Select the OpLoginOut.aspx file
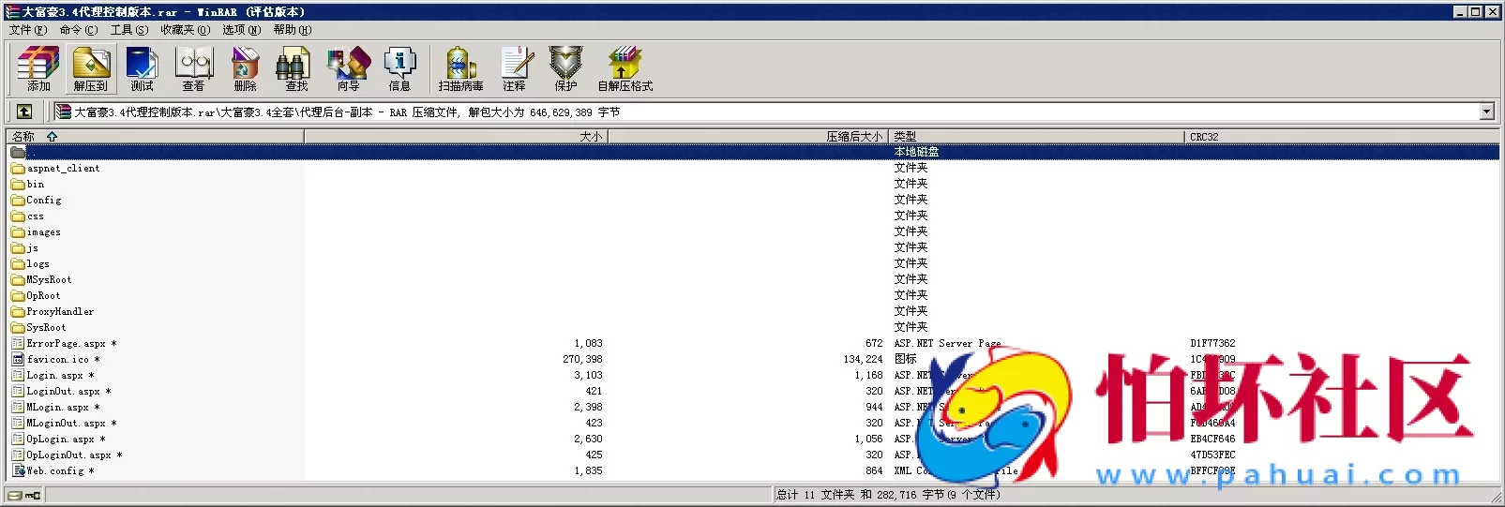The image size is (1505, 507). (x=74, y=455)
